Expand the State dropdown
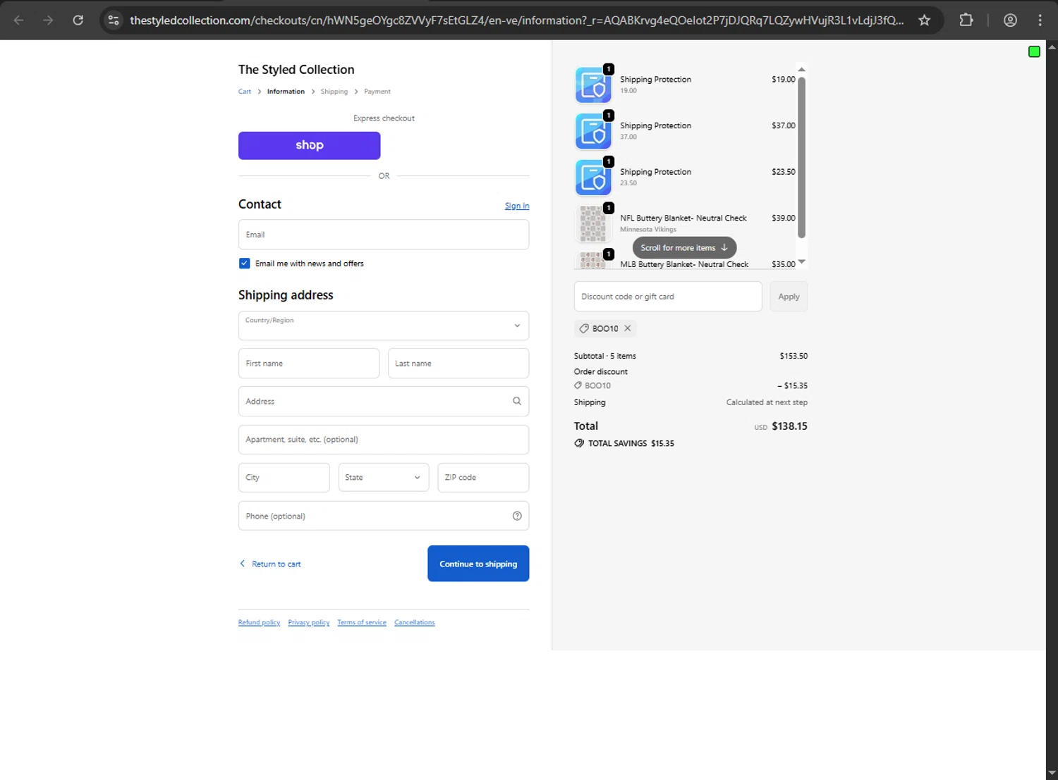The width and height of the screenshot is (1058, 780). (x=384, y=478)
